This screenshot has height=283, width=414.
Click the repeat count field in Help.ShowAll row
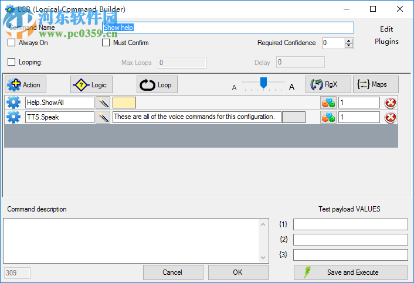[x=359, y=103]
